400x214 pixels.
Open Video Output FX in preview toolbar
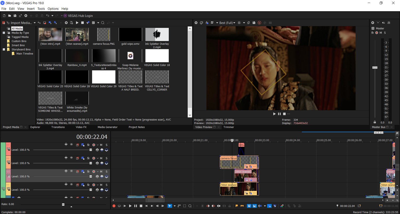pyautogui.click(x=207, y=23)
